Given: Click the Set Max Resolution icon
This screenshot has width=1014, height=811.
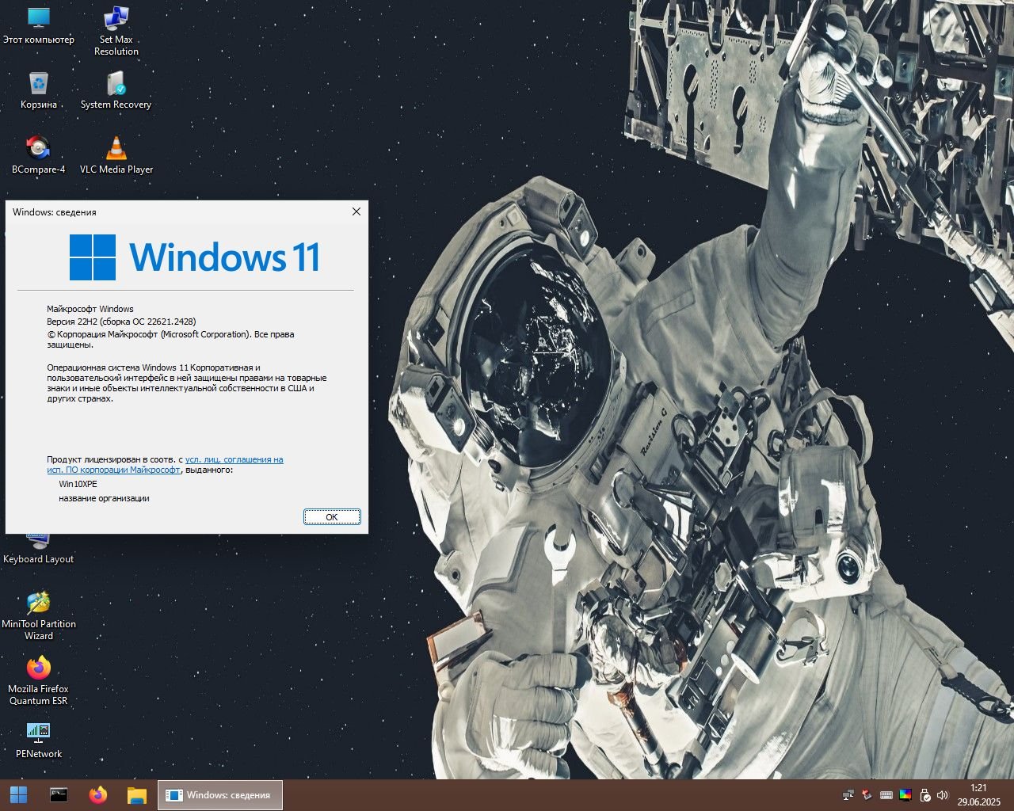Looking at the screenshot, I should point(116,19).
